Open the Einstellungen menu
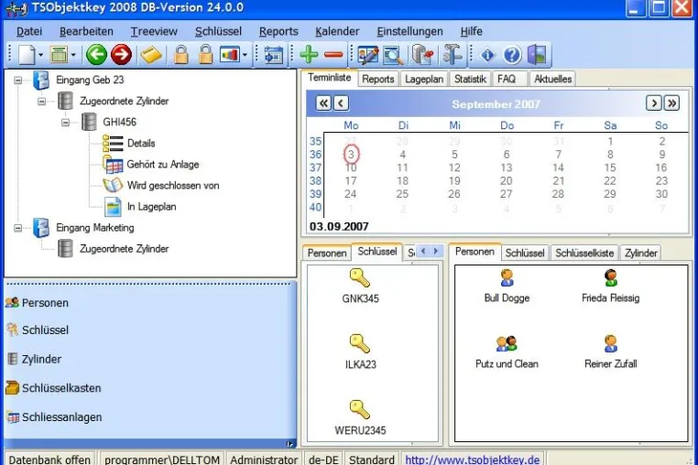Image resolution: width=698 pixels, height=465 pixels. pyautogui.click(x=410, y=31)
